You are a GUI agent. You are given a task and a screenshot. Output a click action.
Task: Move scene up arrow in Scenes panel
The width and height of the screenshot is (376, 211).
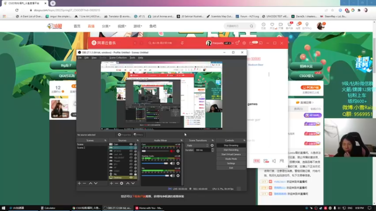coord(90,183)
